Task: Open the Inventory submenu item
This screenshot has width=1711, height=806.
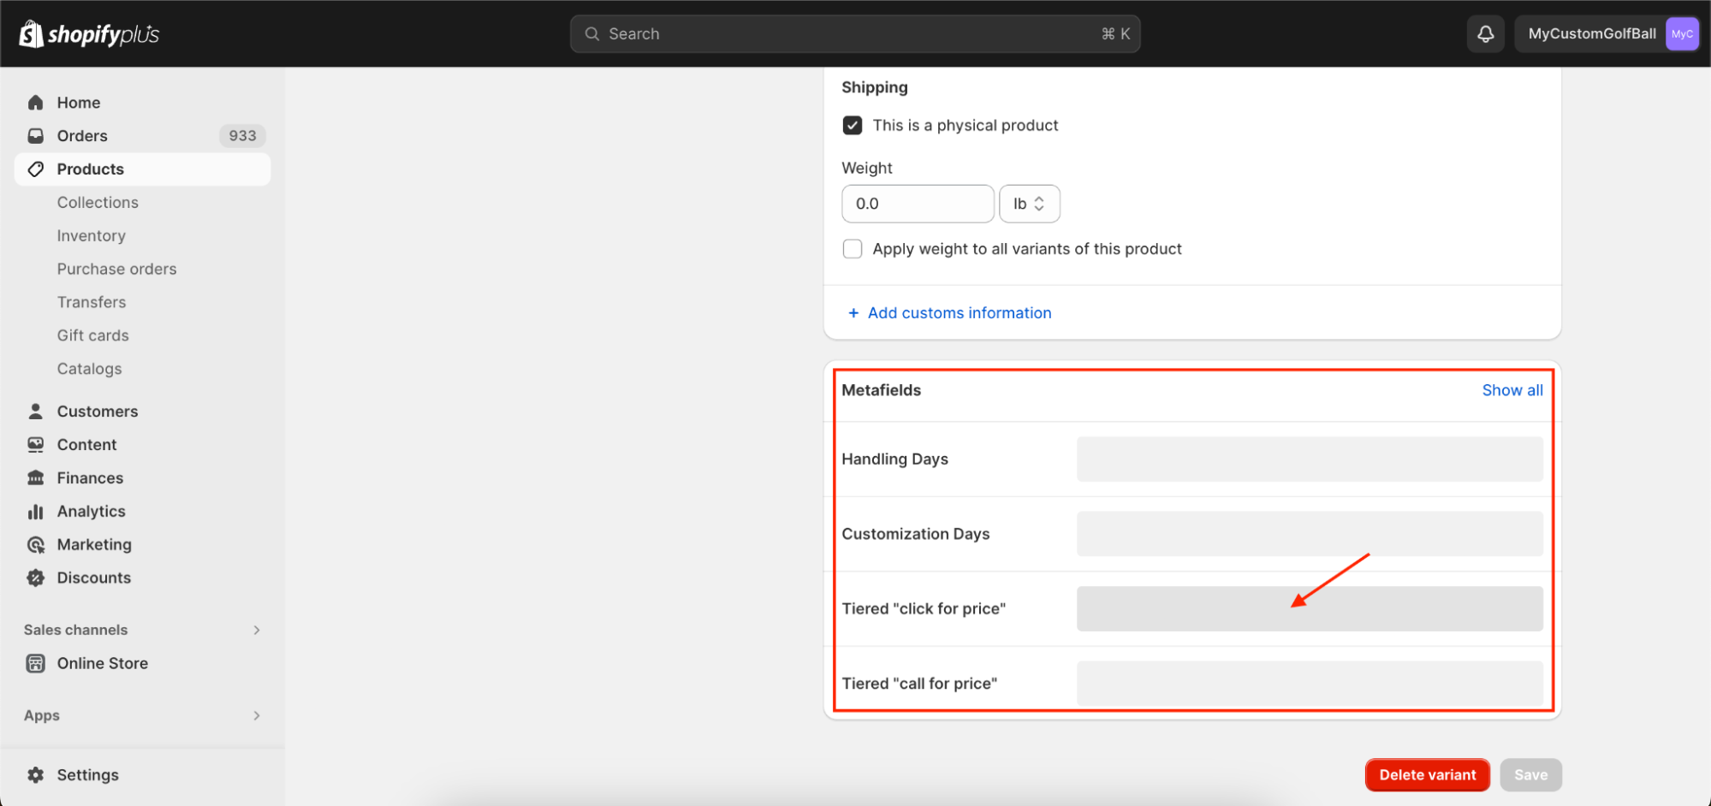Action: tap(92, 236)
